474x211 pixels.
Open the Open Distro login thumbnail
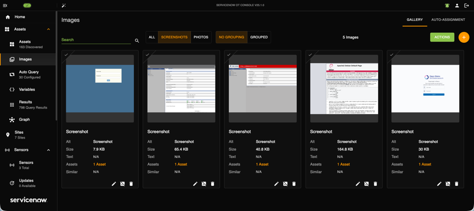425,88
